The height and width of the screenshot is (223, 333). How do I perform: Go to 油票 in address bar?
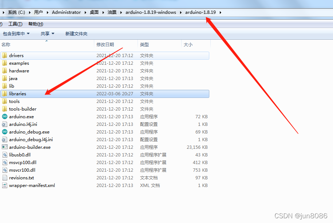(x=112, y=12)
